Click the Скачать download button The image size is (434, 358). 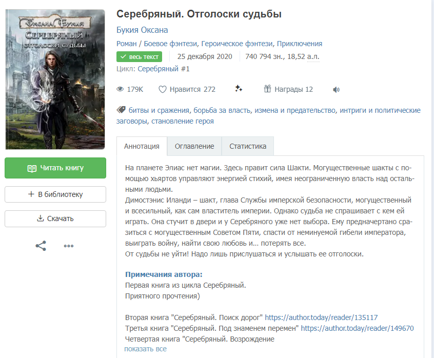coord(55,218)
